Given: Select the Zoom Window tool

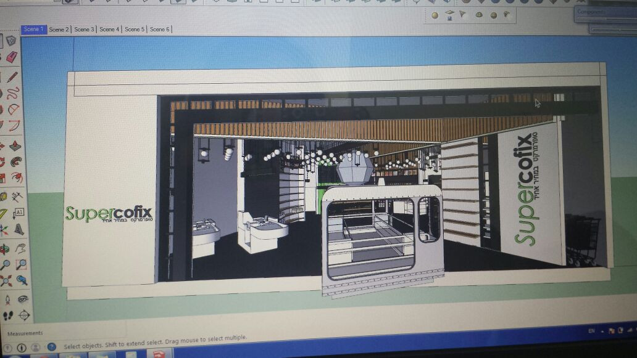Looking at the screenshot, I should [21, 264].
